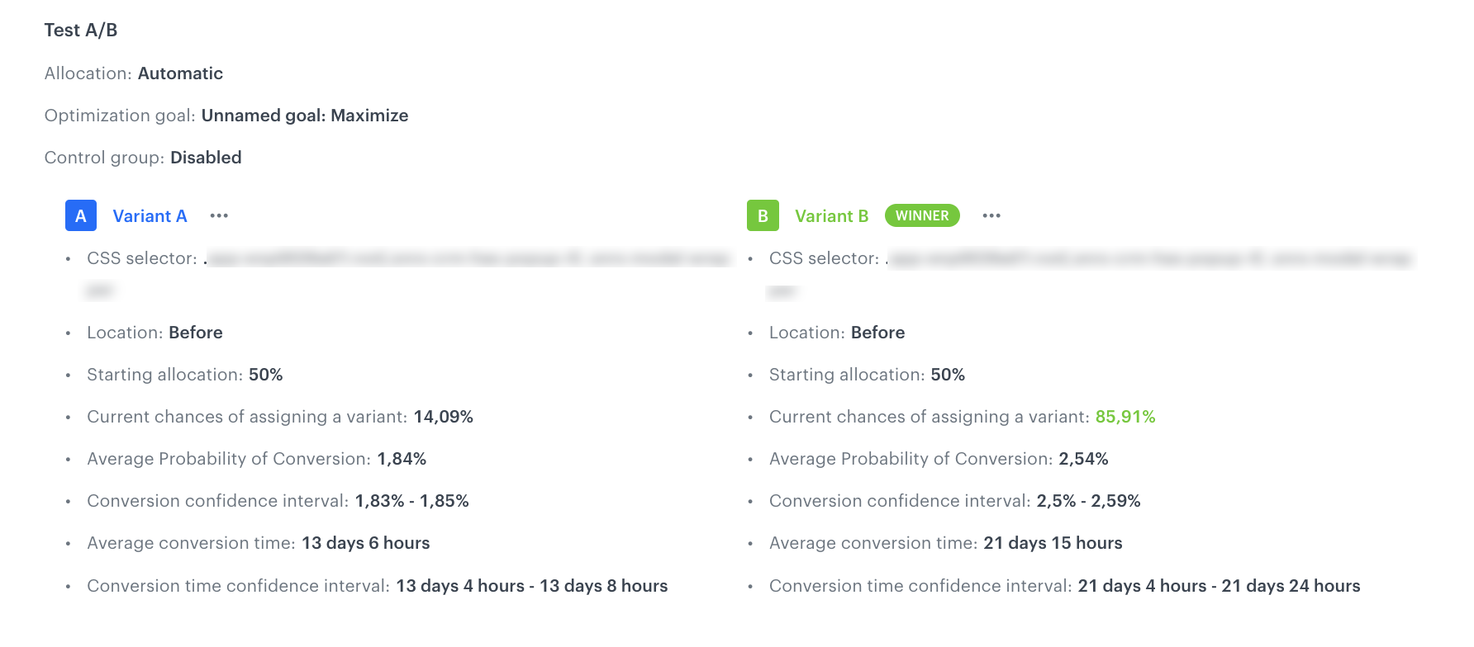
Task: Click Variant B's green 85,91% assignment chance
Action: click(x=1125, y=417)
